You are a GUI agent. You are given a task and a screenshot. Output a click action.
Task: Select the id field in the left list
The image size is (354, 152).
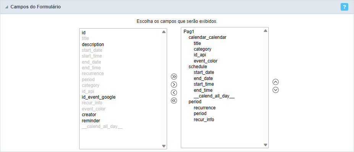(84, 33)
